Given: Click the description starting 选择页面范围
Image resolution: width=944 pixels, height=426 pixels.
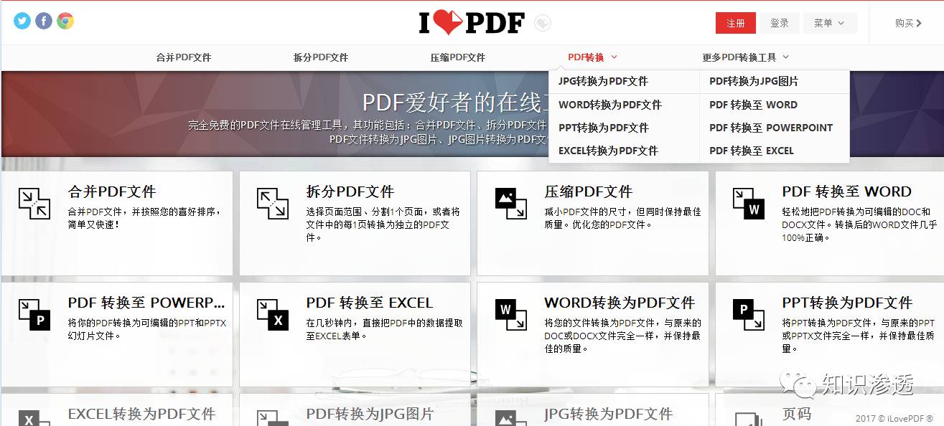Looking at the screenshot, I should point(383,224).
